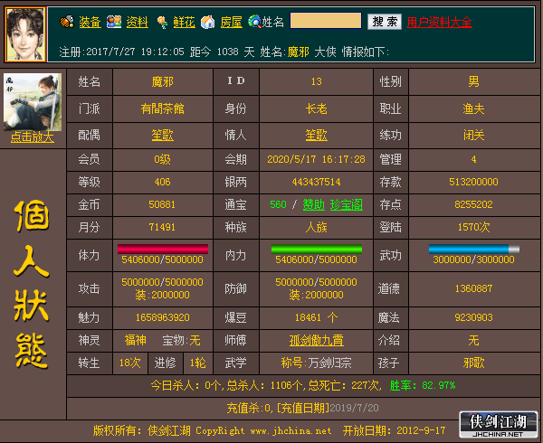Click the child name 邪歌

click(x=473, y=363)
